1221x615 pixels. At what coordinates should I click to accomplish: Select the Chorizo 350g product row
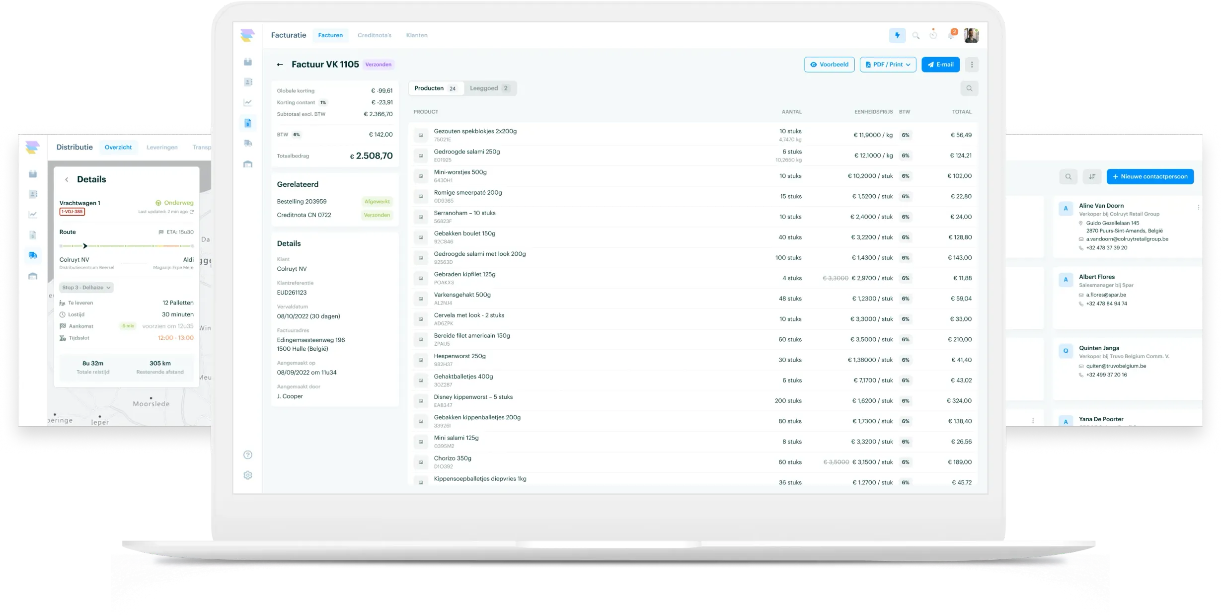tap(692, 462)
